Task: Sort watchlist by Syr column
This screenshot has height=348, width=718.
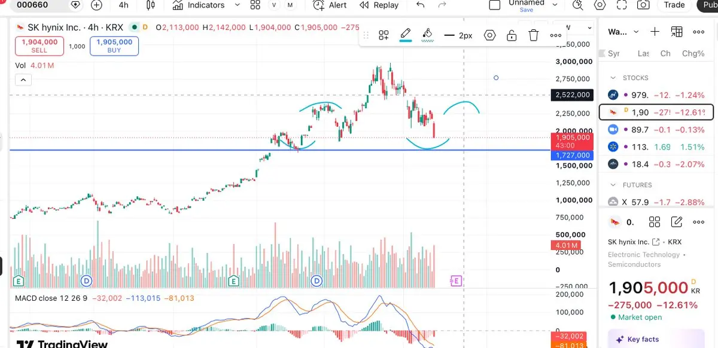Action: 614,53
